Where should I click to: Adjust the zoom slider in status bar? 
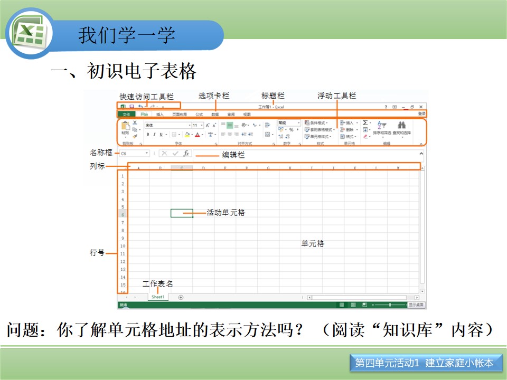click(390, 305)
